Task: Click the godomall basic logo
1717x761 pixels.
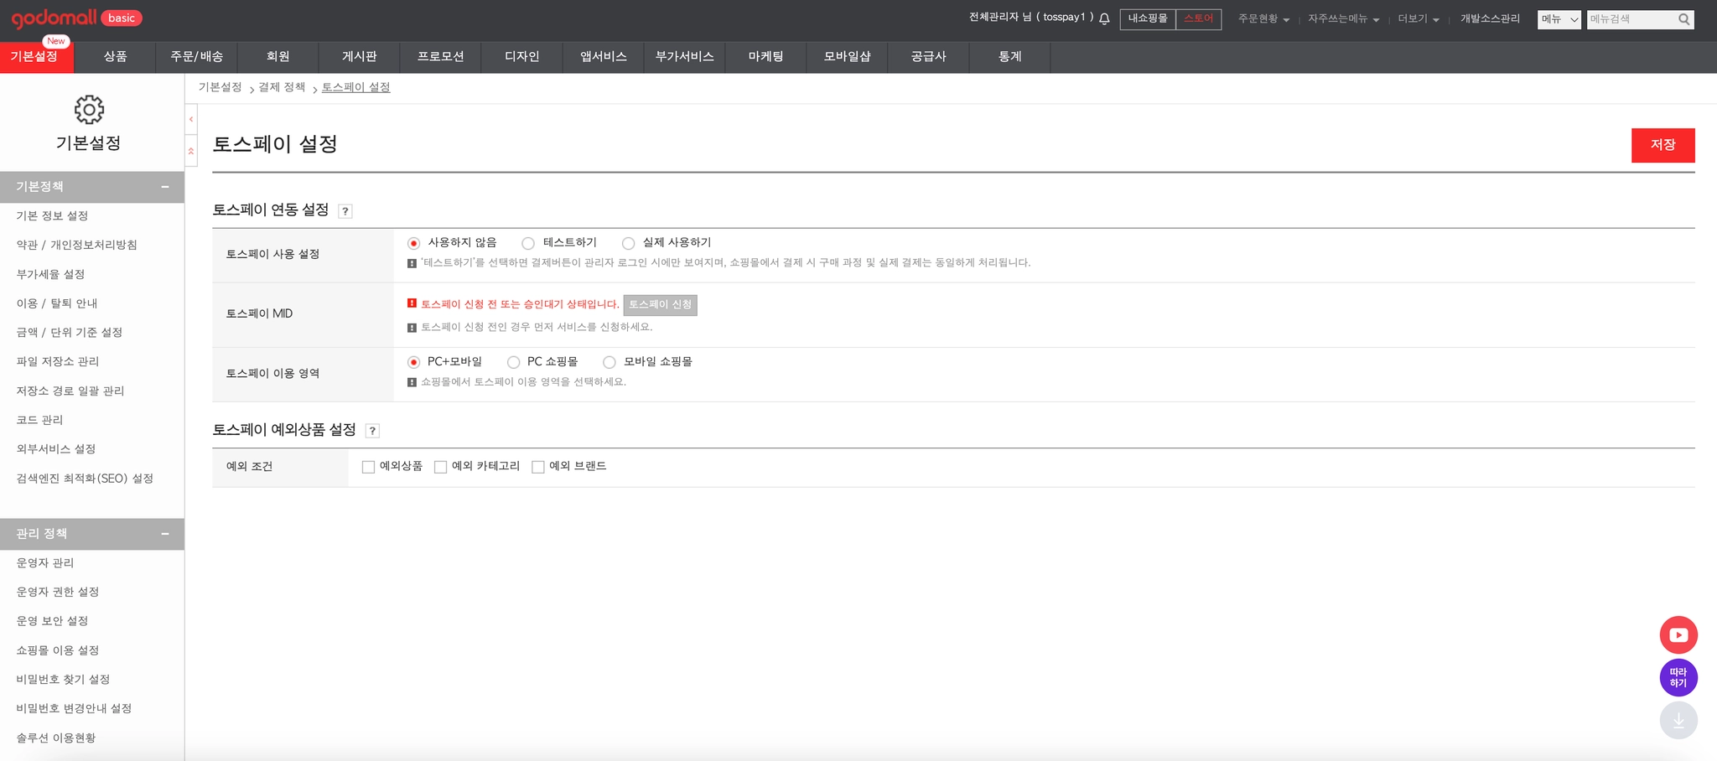Action: tap(76, 18)
